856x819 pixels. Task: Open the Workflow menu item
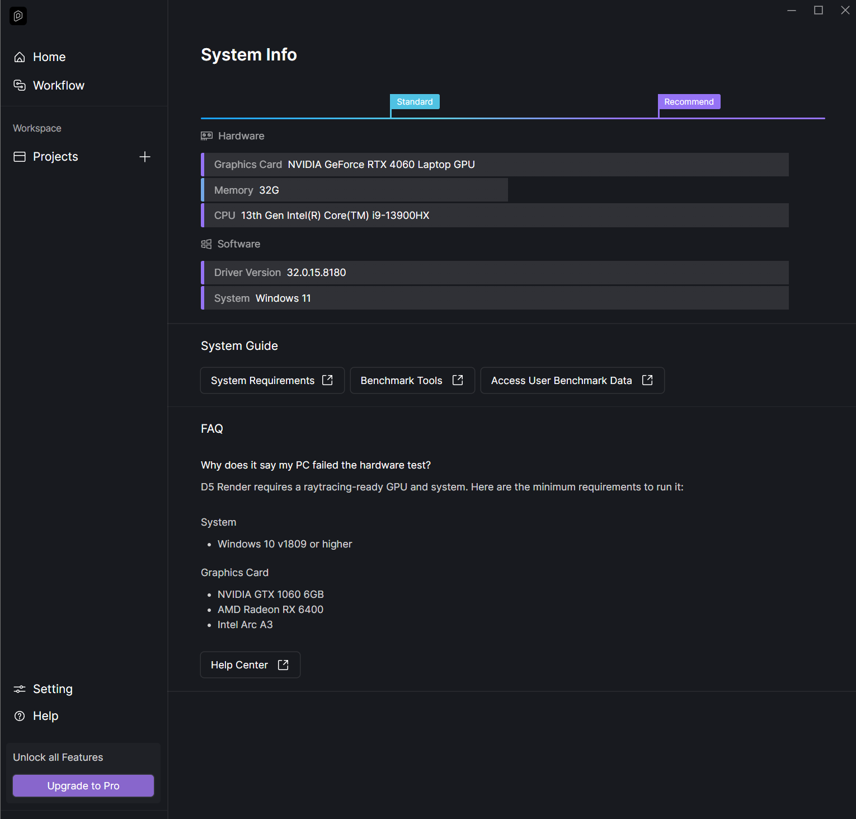coord(59,86)
